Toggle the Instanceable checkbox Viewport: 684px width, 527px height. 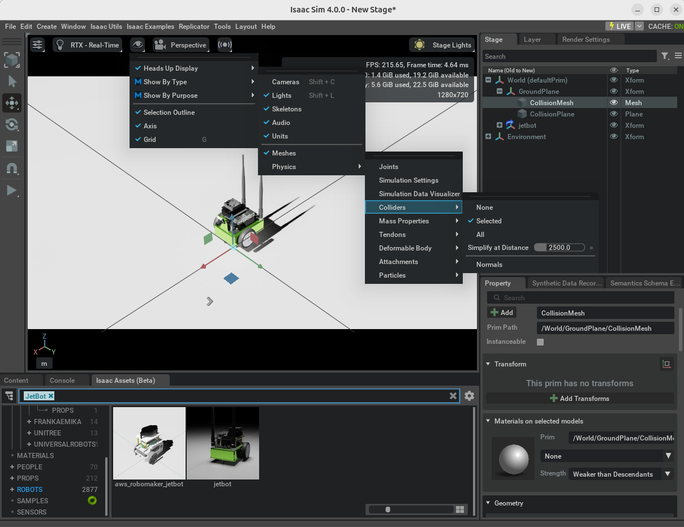540,342
